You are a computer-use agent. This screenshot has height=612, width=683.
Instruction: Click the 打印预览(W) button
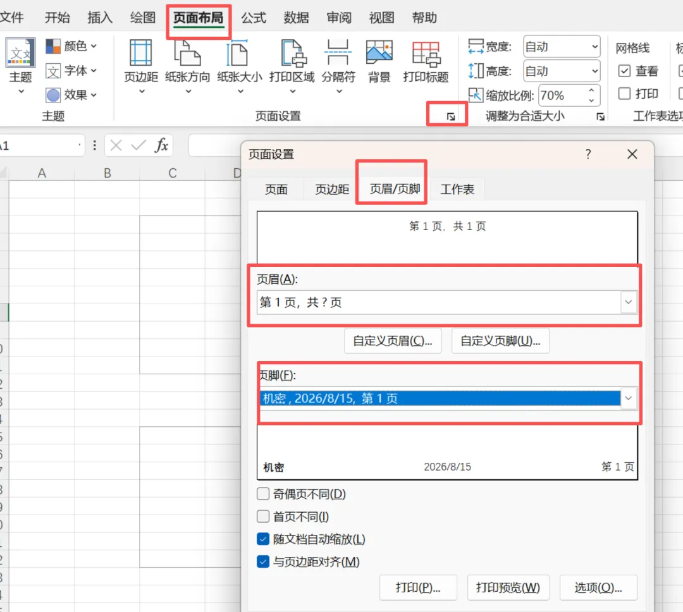click(x=508, y=587)
